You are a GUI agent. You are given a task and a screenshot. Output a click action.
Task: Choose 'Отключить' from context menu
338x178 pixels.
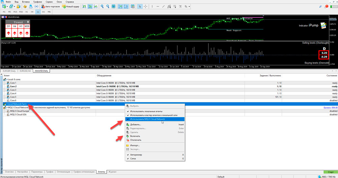pyautogui.click(x=155, y=140)
